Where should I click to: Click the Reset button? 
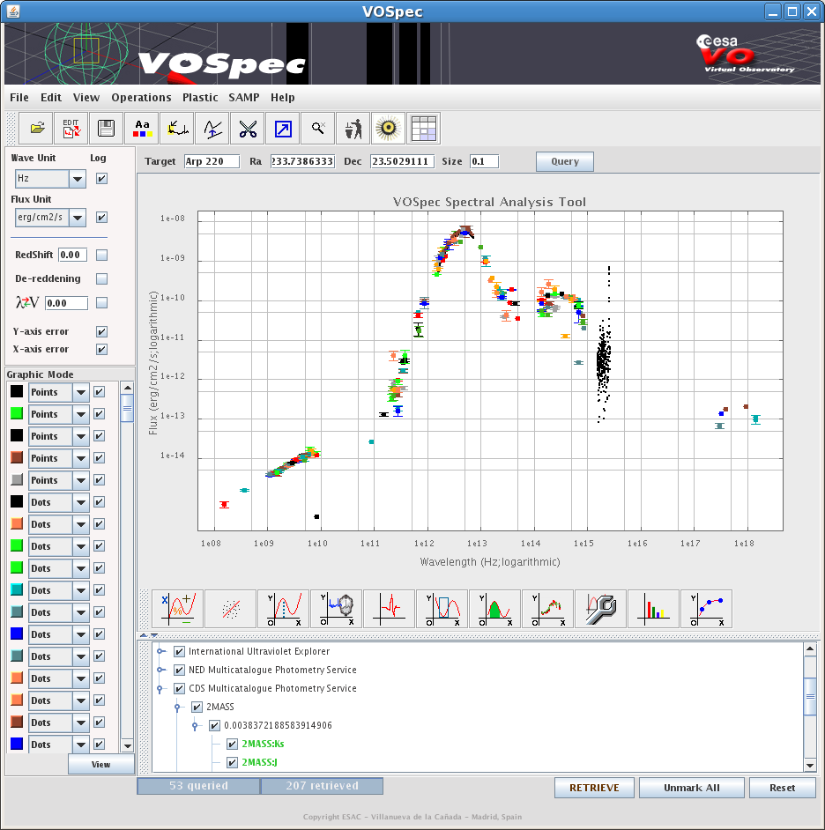(x=783, y=788)
